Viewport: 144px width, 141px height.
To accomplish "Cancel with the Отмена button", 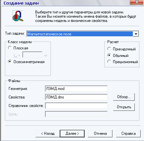I will [100, 133].
